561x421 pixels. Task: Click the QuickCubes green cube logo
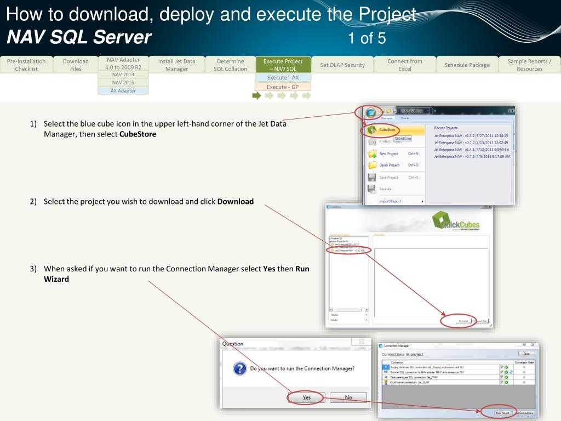[441, 220]
